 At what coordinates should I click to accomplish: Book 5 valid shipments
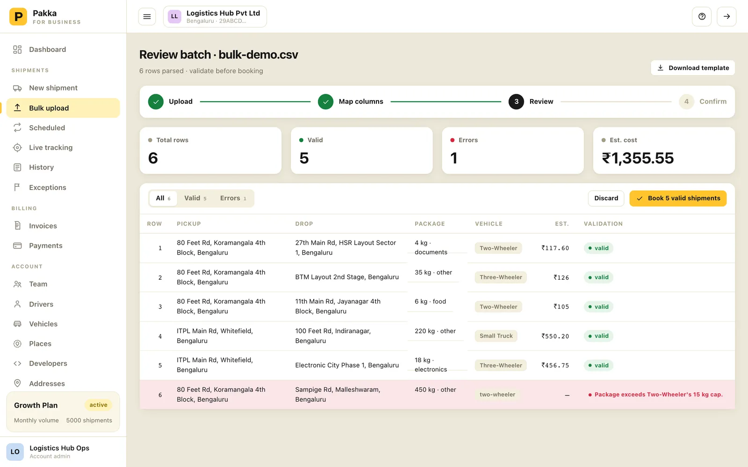point(678,198)
